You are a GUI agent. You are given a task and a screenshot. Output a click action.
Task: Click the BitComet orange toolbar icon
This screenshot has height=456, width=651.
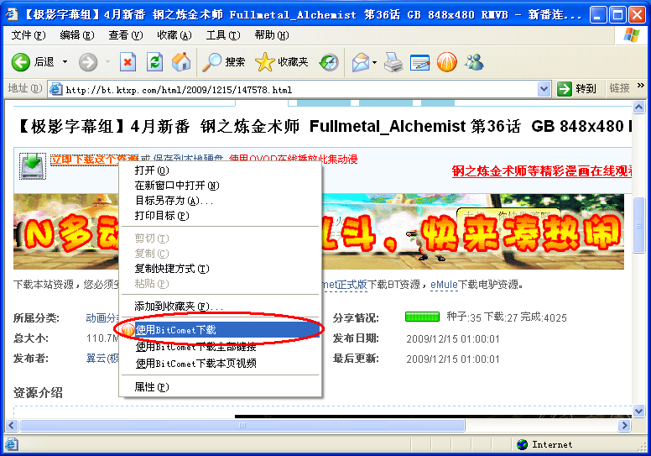[x=447, y=62]
